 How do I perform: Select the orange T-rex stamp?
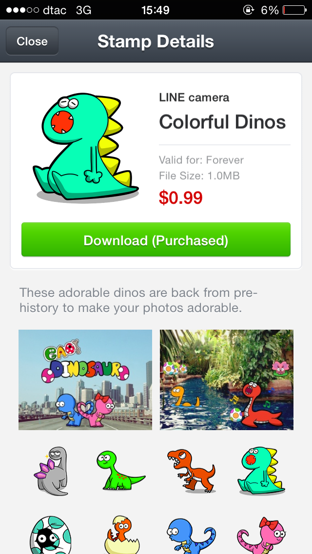[x=191, y=471]
